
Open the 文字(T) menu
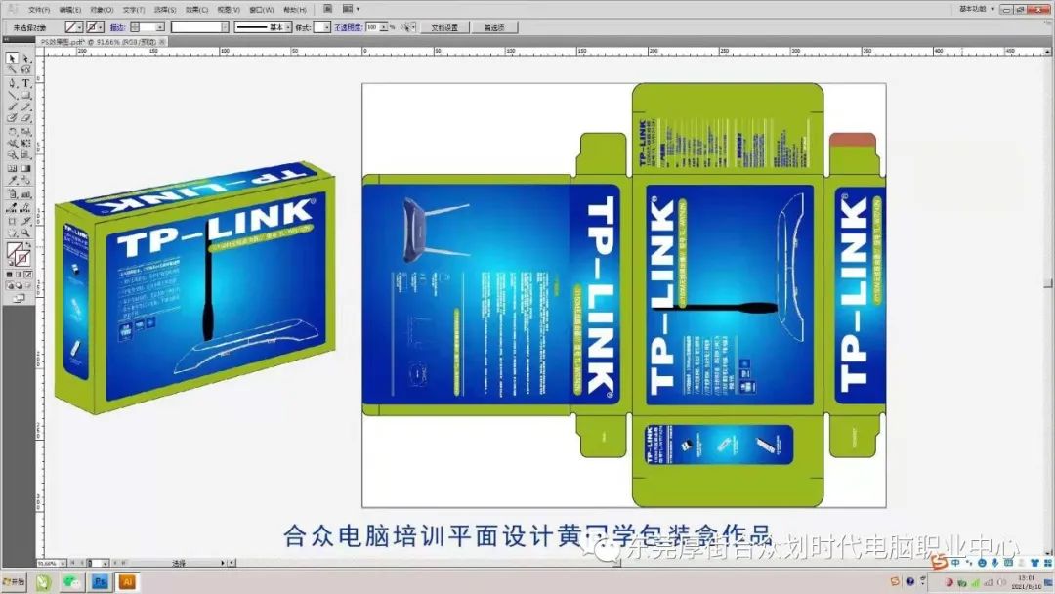(x=133, y=10)
